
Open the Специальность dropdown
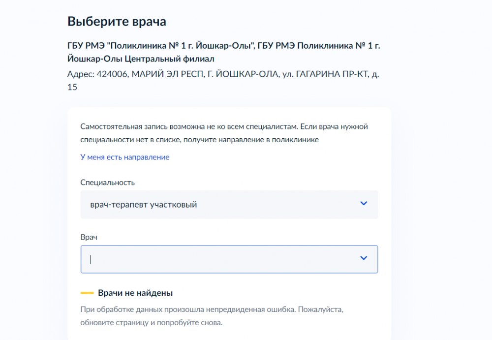(x=229, y=204)
